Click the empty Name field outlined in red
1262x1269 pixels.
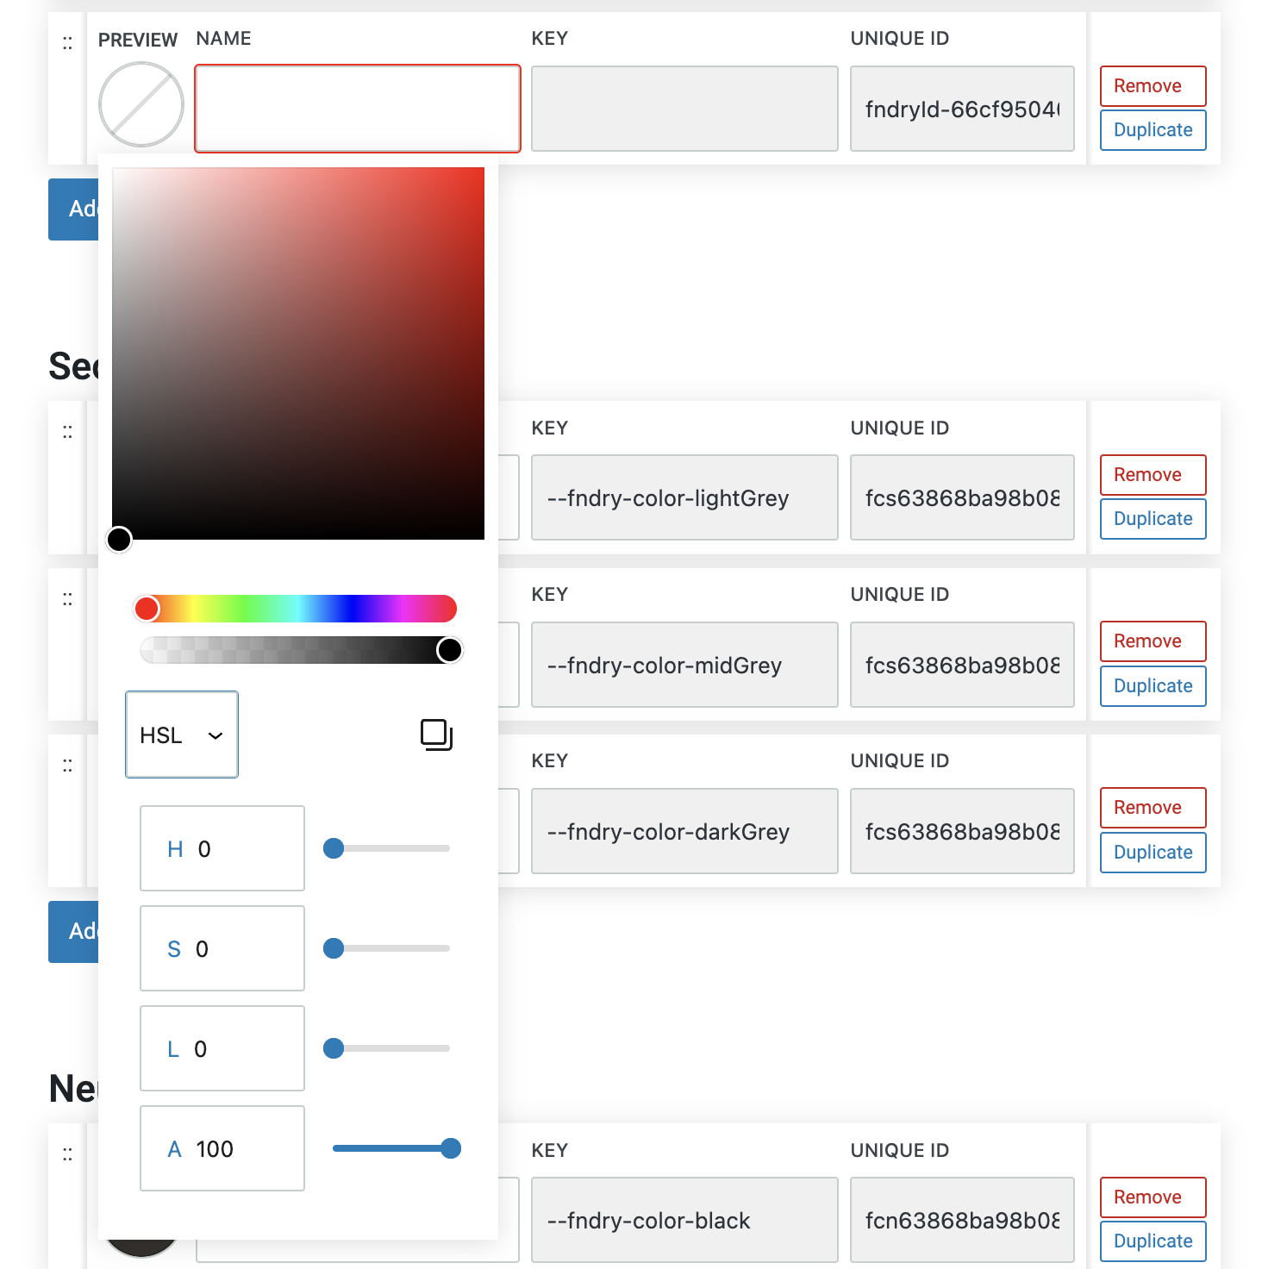tap(358, 109)
